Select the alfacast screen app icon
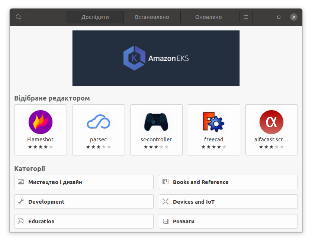The width and height of the screenshot is (312, 243). [x=271, y=122]
